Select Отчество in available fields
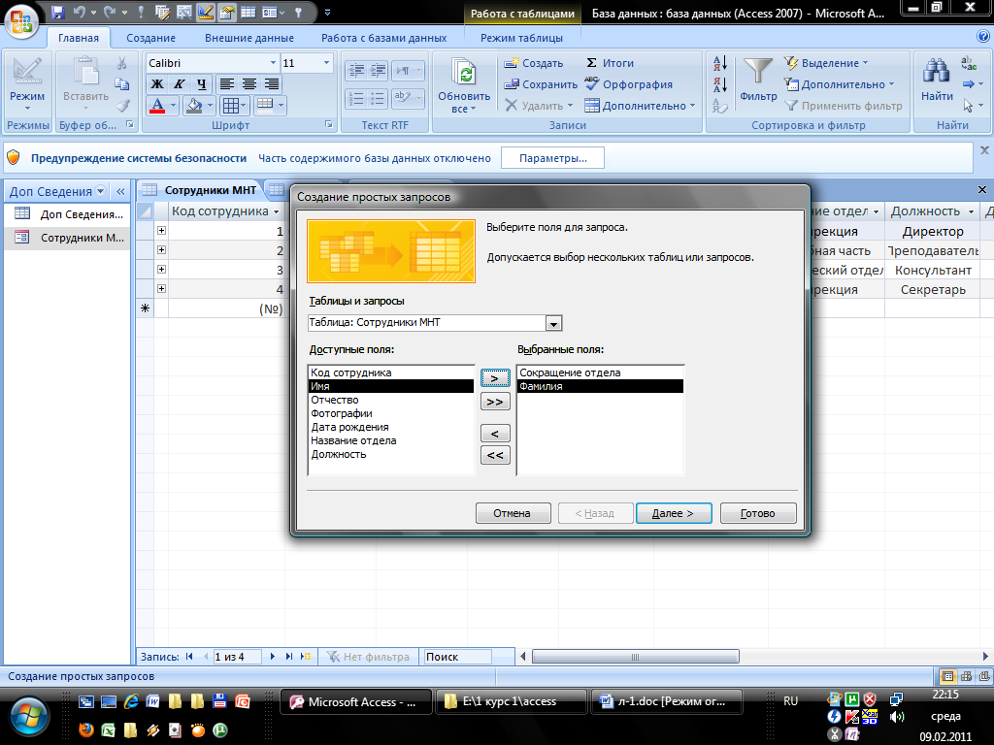The height and width of the screenshot is (745, 994). click(x=390, y=400)
